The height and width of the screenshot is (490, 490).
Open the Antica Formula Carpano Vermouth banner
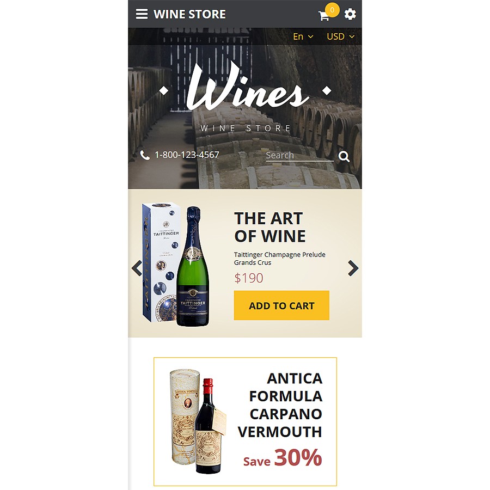coord(246,421)
